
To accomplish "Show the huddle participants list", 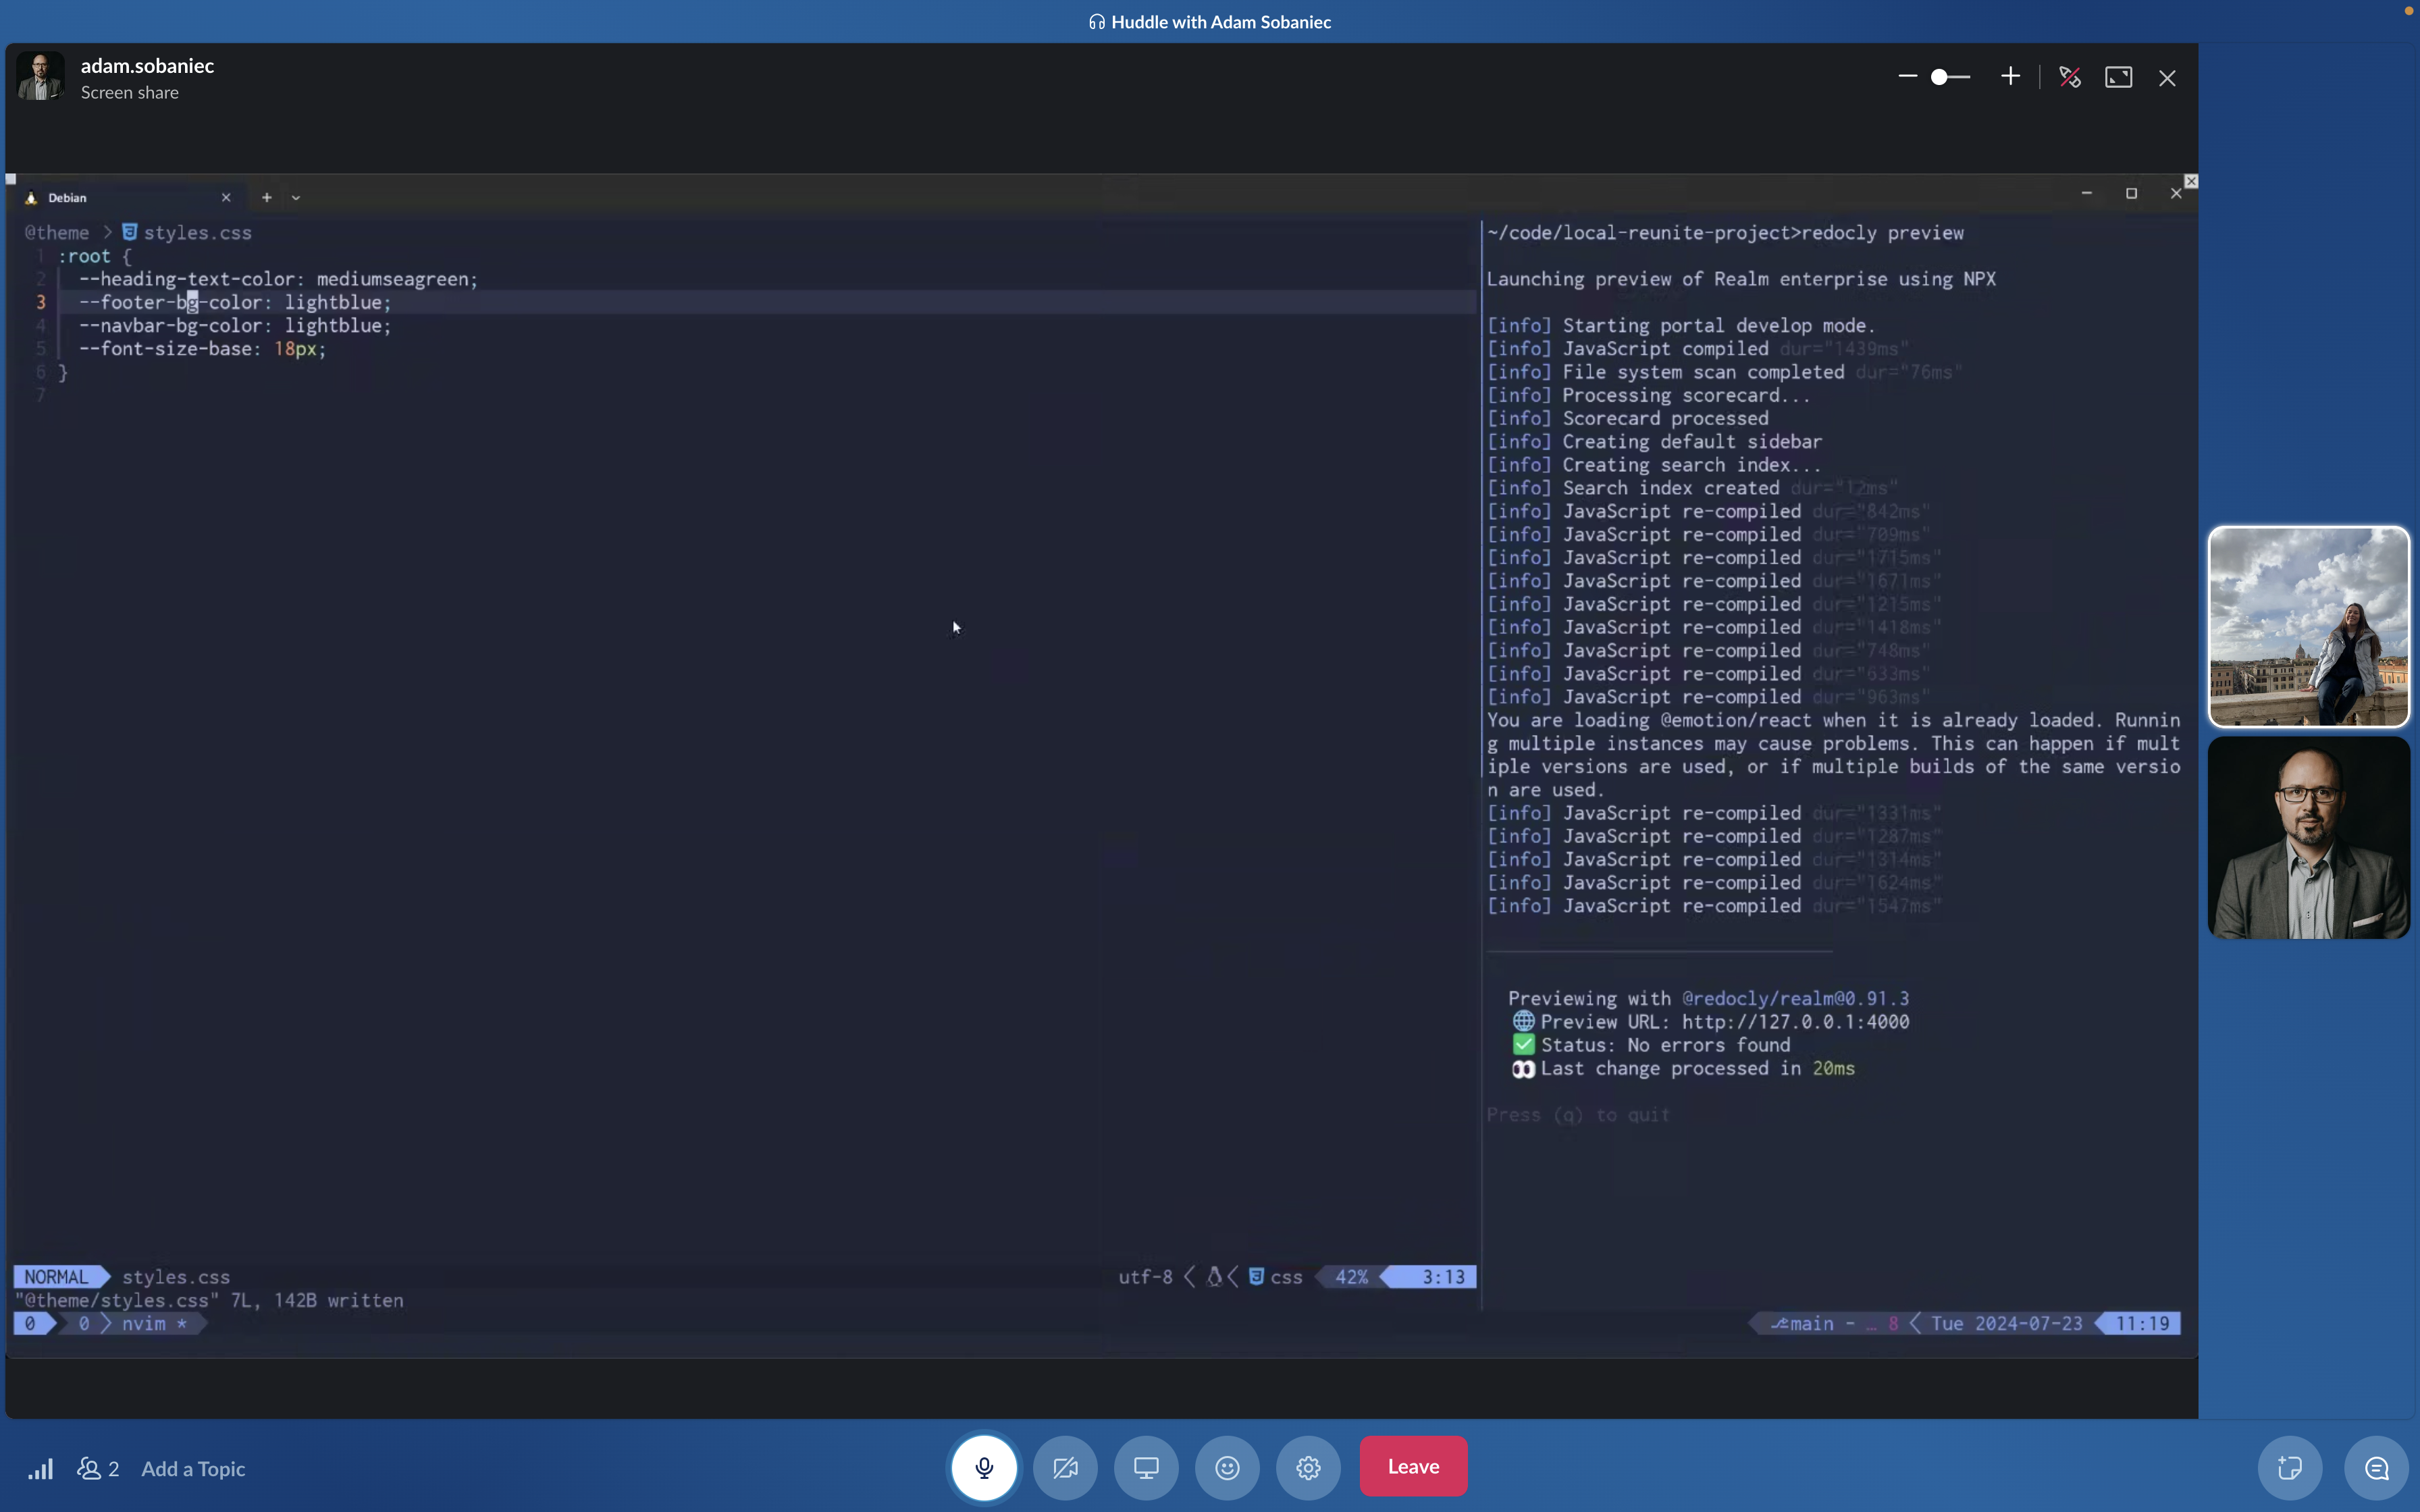I will (98, 1468).
